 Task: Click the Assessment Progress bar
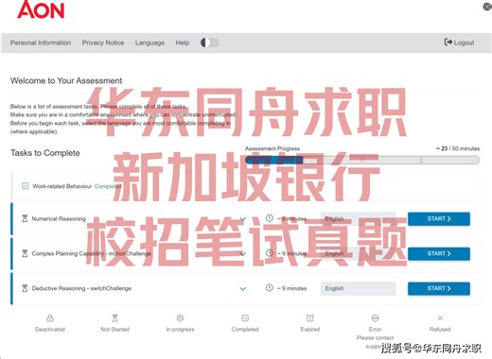(x=362, y=160)
